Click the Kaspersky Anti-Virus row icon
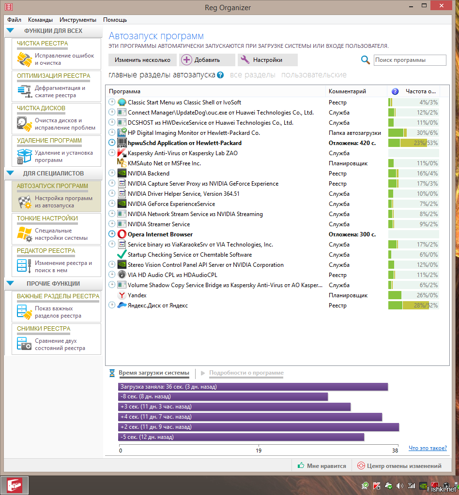The width and height of the screenshot is (459, 495). pyautogui.click(x=122, y=153)
